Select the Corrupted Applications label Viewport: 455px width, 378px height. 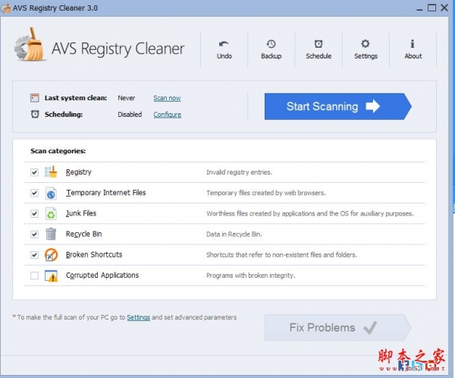coord(102,275)
